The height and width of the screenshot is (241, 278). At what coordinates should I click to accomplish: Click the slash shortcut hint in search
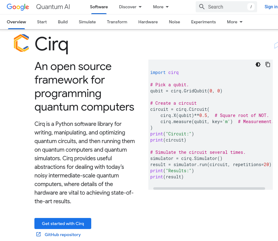pos(251,7)
